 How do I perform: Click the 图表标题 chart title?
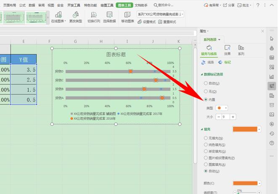pos(116,55)
